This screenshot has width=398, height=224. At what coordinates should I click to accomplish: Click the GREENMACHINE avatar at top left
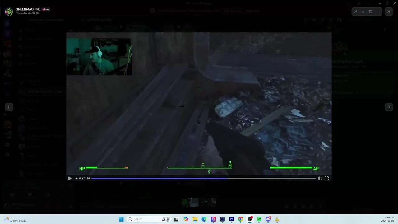coord(9,12)
